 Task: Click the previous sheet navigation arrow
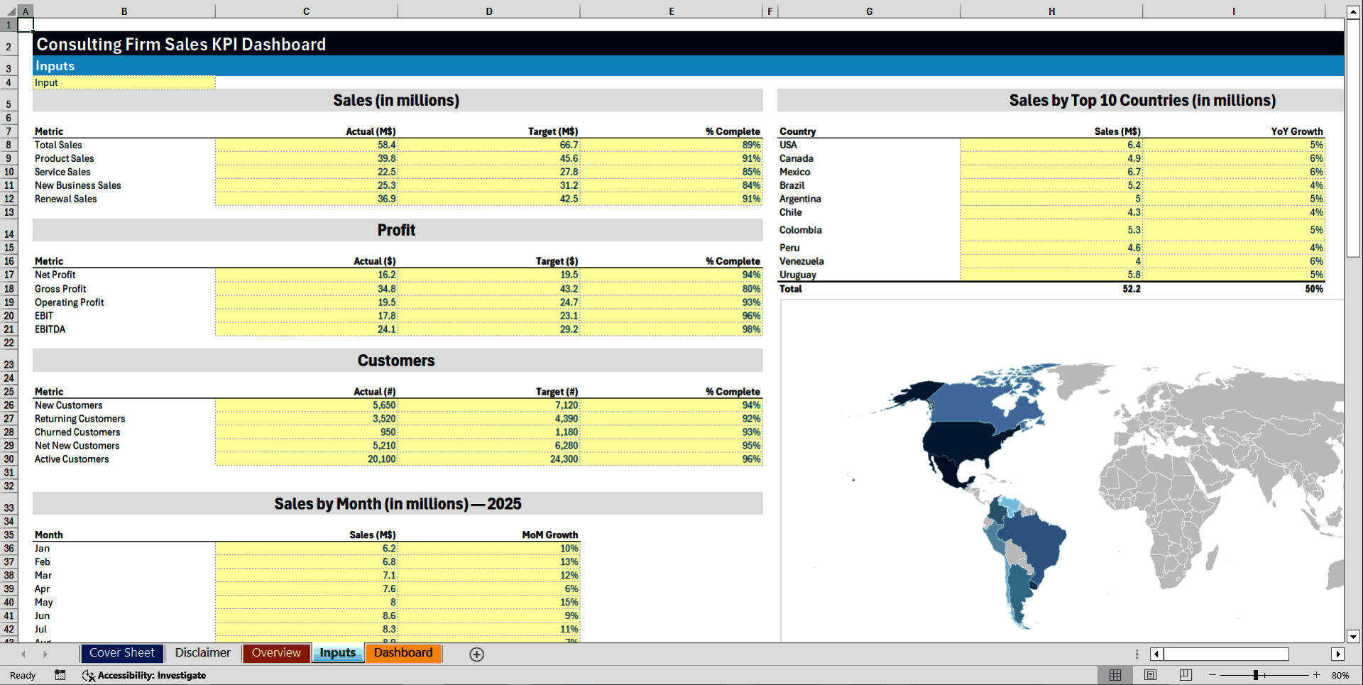[x=23, y=654]
